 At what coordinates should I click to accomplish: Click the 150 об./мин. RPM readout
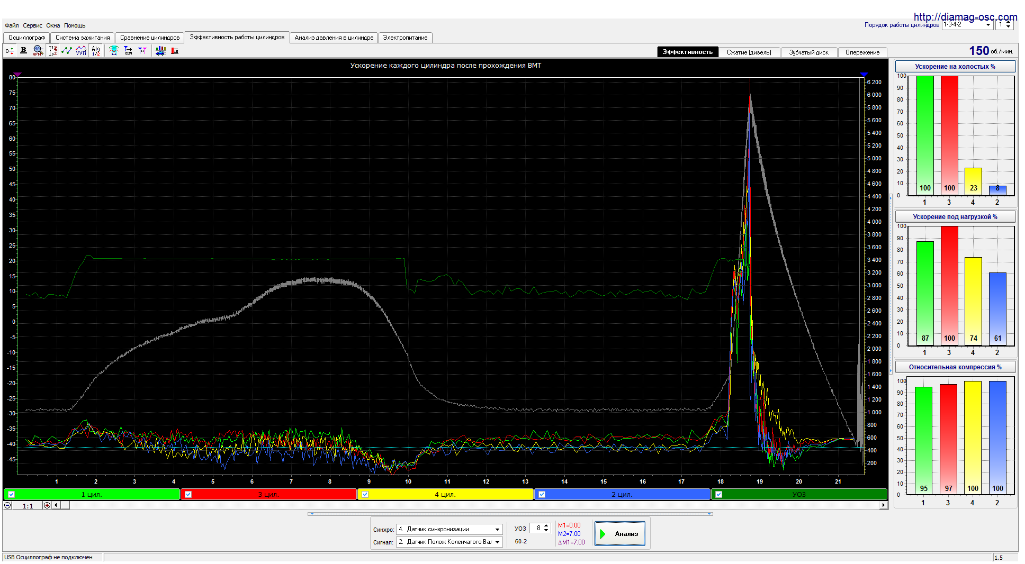click(991, 51)
